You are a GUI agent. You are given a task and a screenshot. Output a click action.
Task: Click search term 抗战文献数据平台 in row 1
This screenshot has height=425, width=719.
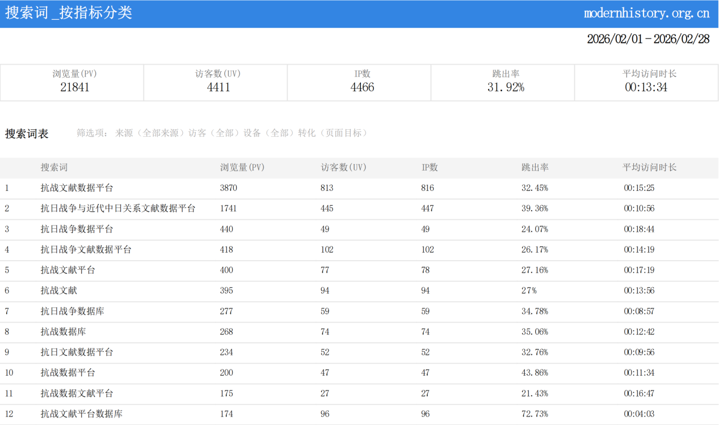pos(77,188)
